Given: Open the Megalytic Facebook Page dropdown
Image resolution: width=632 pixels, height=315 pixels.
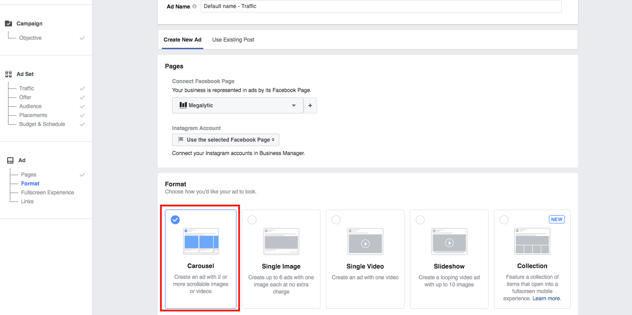Looking at the screenshot, I should pyautogui.click(x=237, y=105).
